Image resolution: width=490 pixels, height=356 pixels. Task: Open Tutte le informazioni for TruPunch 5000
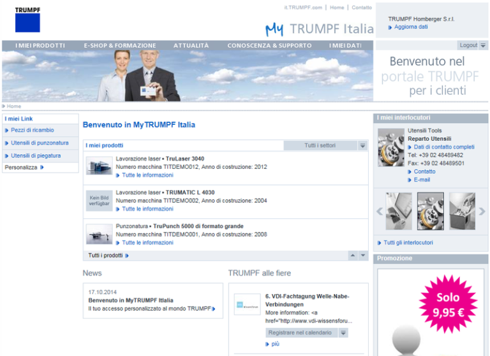pos(147,243)
